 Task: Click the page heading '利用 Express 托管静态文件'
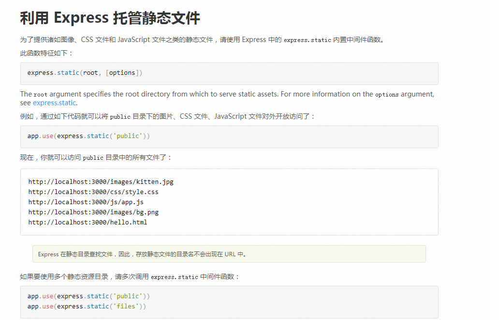tap(110, 18)
